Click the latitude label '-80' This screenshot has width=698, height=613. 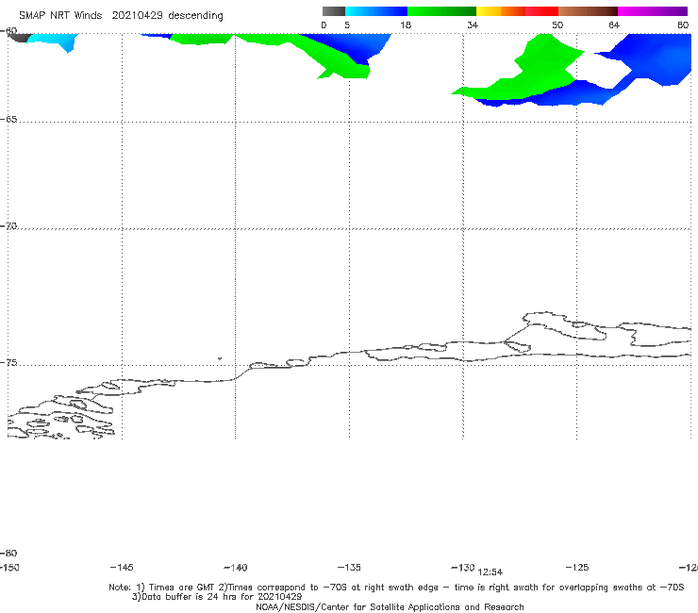pos(8,553)
